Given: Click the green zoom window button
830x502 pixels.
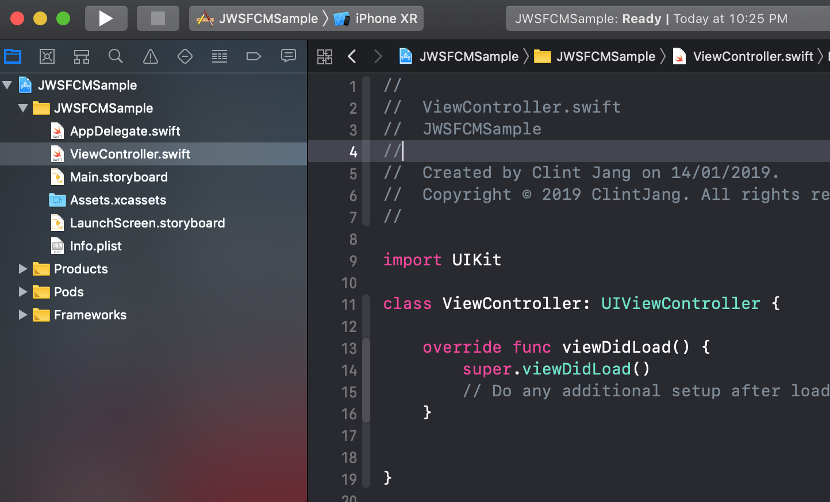Looking at the screenshot, I should [x=63, y=18].
